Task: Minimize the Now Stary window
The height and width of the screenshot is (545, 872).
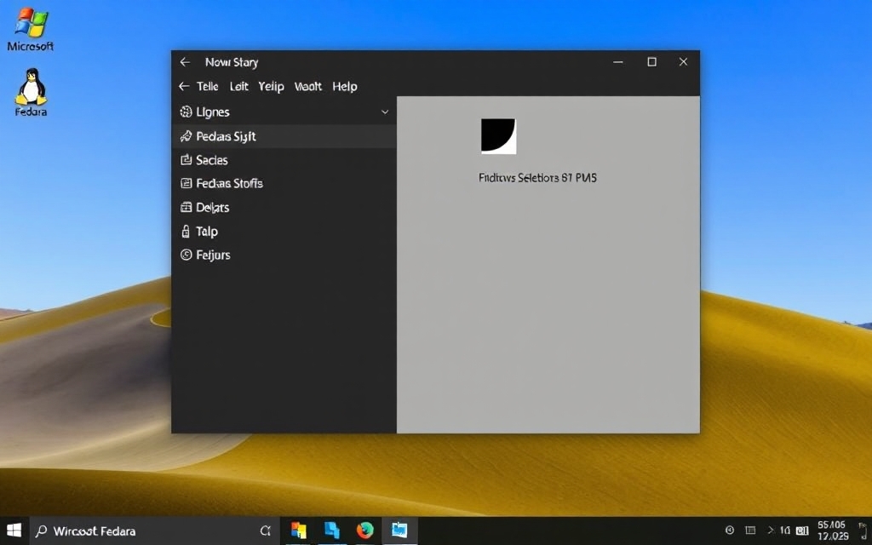Action: 618,62
